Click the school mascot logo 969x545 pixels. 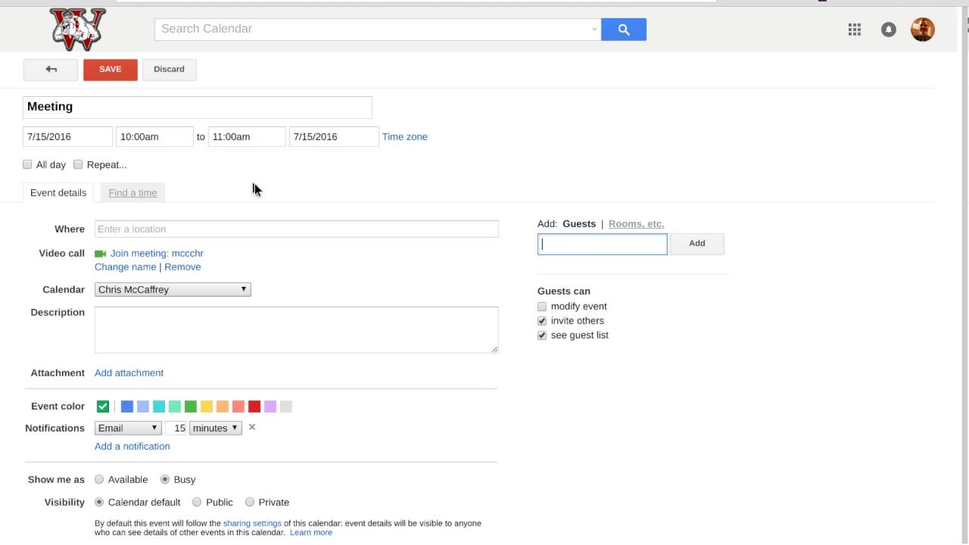pyautogui.click(x=78, y=30)
